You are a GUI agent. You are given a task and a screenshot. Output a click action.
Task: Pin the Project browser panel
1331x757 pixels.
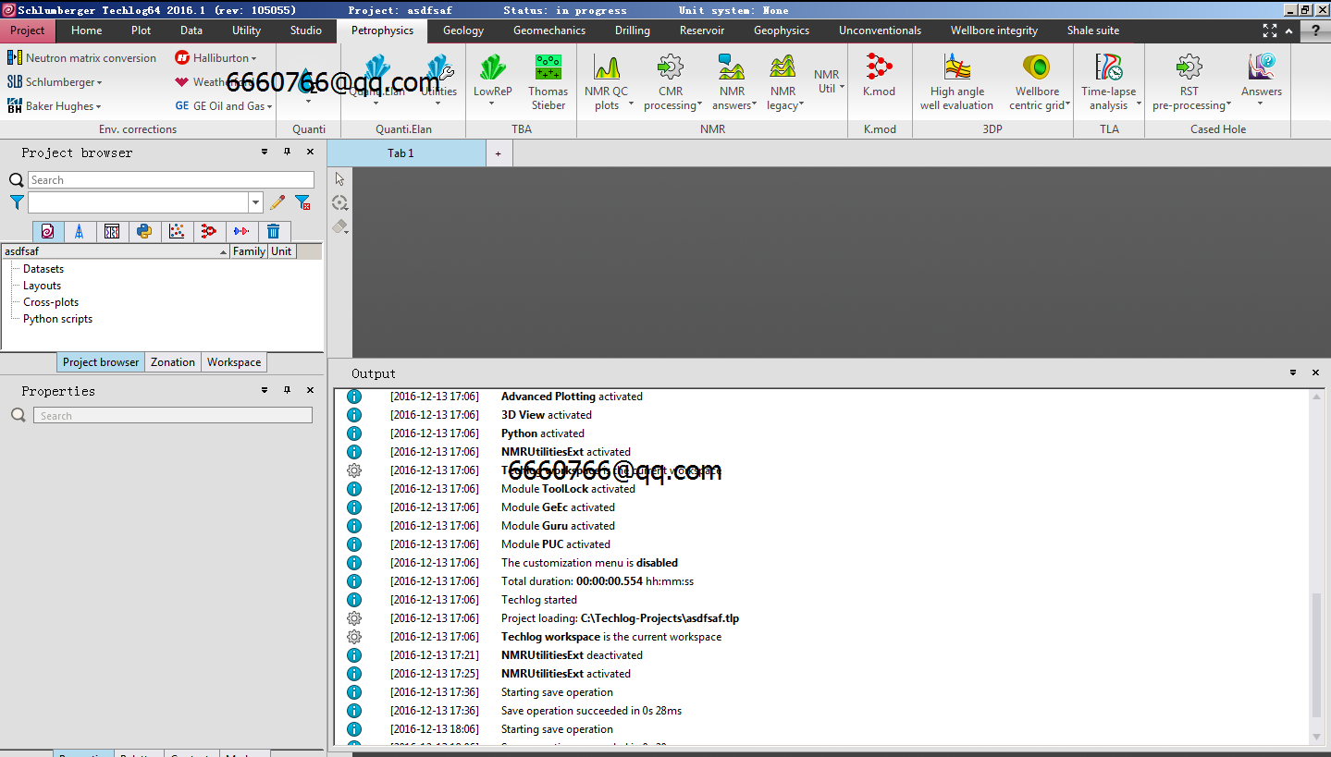287,153
